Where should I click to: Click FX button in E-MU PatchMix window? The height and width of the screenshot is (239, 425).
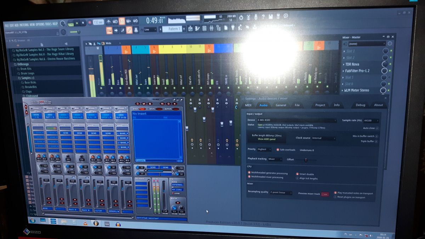[x=162, y=104]
